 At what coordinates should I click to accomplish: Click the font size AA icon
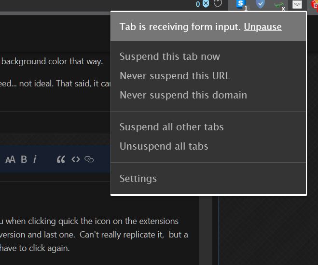point(10,160)
